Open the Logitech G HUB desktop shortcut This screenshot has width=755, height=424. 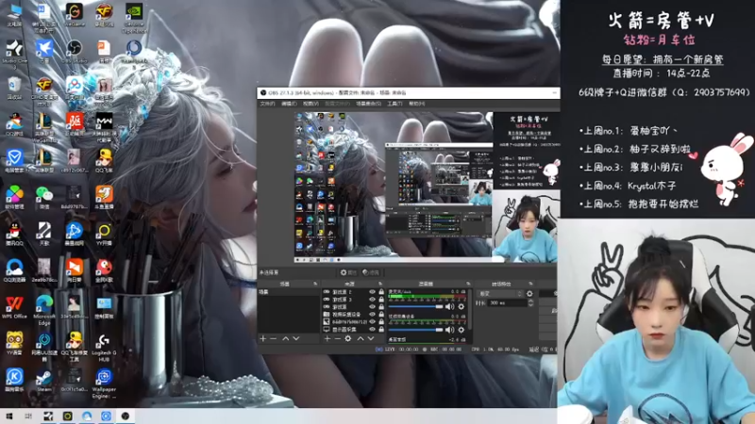[x=104, y=347]
